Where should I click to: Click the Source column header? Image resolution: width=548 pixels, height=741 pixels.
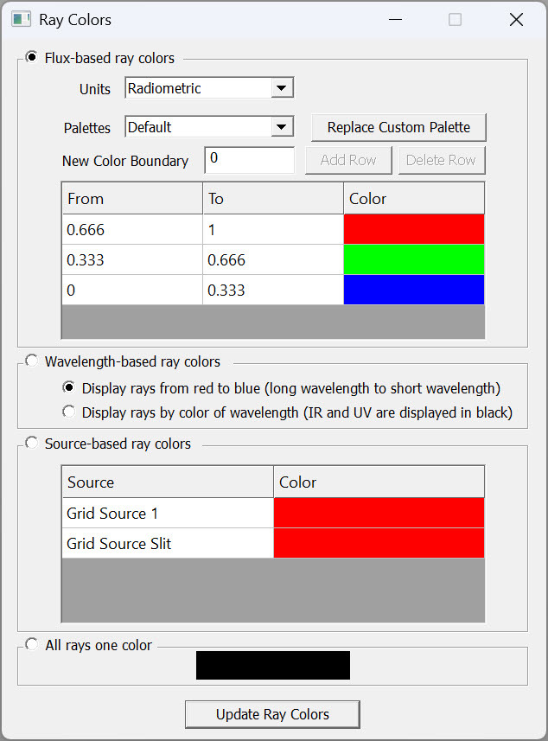168,482
